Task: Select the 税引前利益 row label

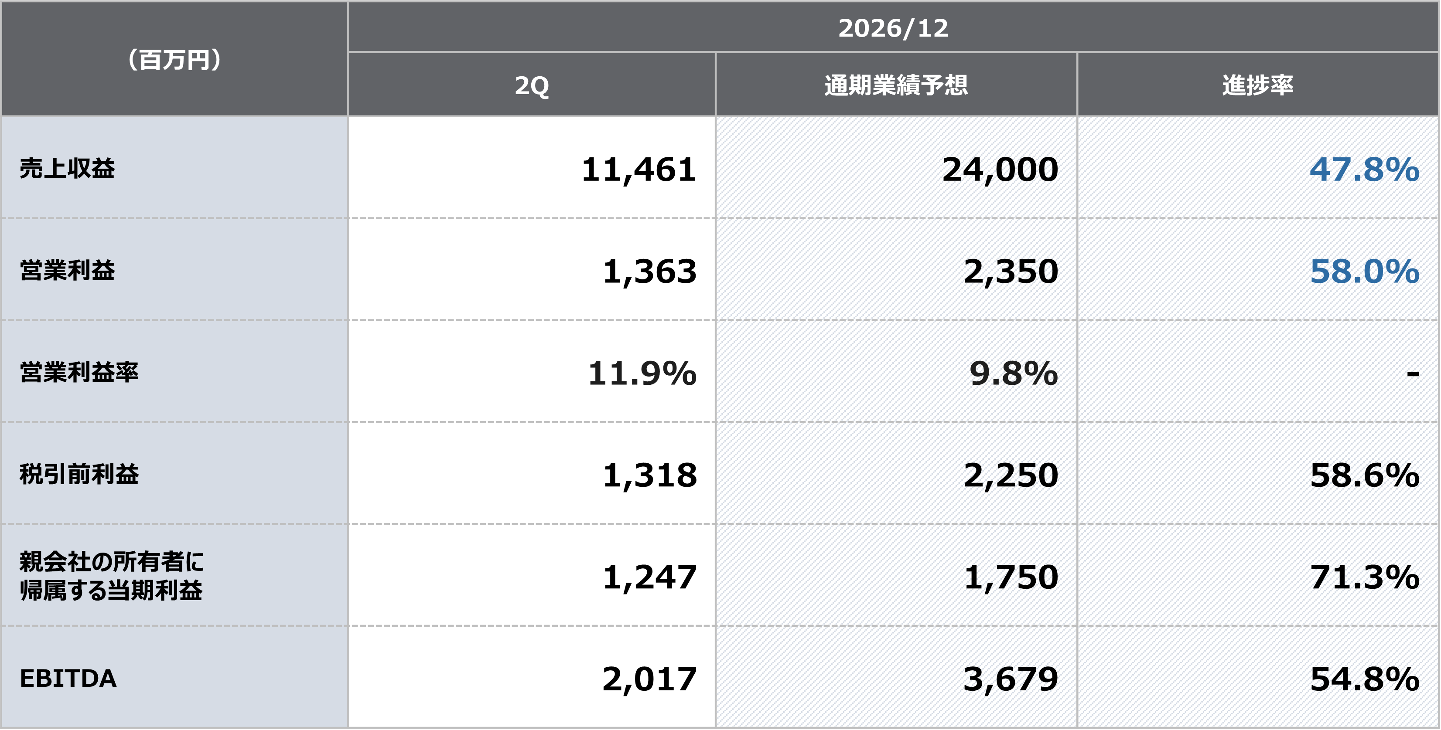Action: (79, 474)
